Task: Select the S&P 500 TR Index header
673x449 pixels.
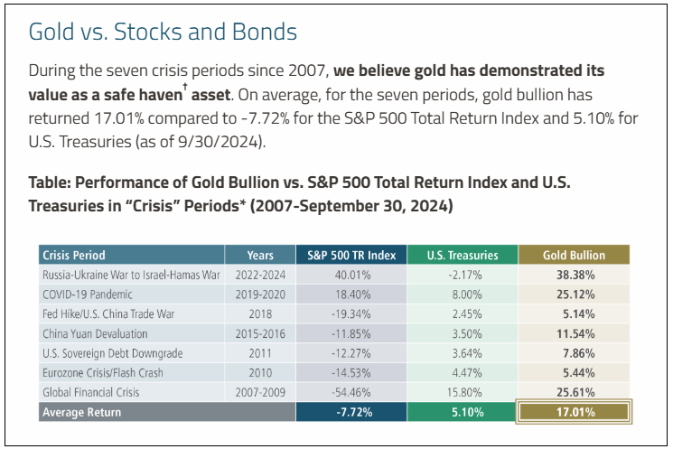Action: pyautogui.click(x=351, y=255)
